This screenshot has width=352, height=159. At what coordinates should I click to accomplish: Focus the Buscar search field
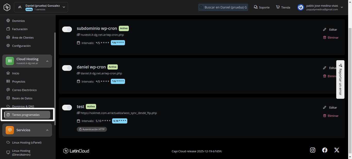point(225,7)
